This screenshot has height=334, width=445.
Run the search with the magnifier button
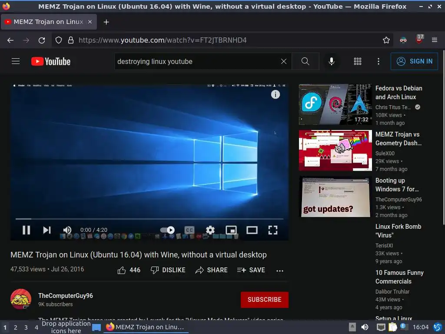pos(306,61)
